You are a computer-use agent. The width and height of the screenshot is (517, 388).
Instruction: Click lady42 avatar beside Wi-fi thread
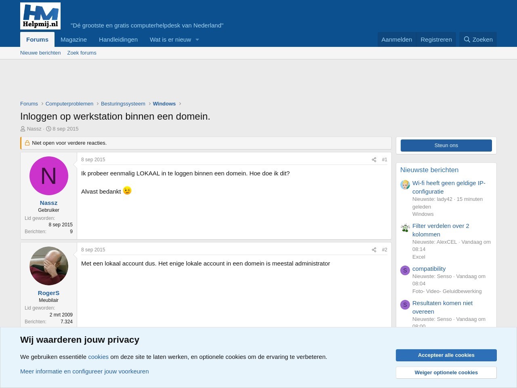pyautogui.click(x=405, y=185)
